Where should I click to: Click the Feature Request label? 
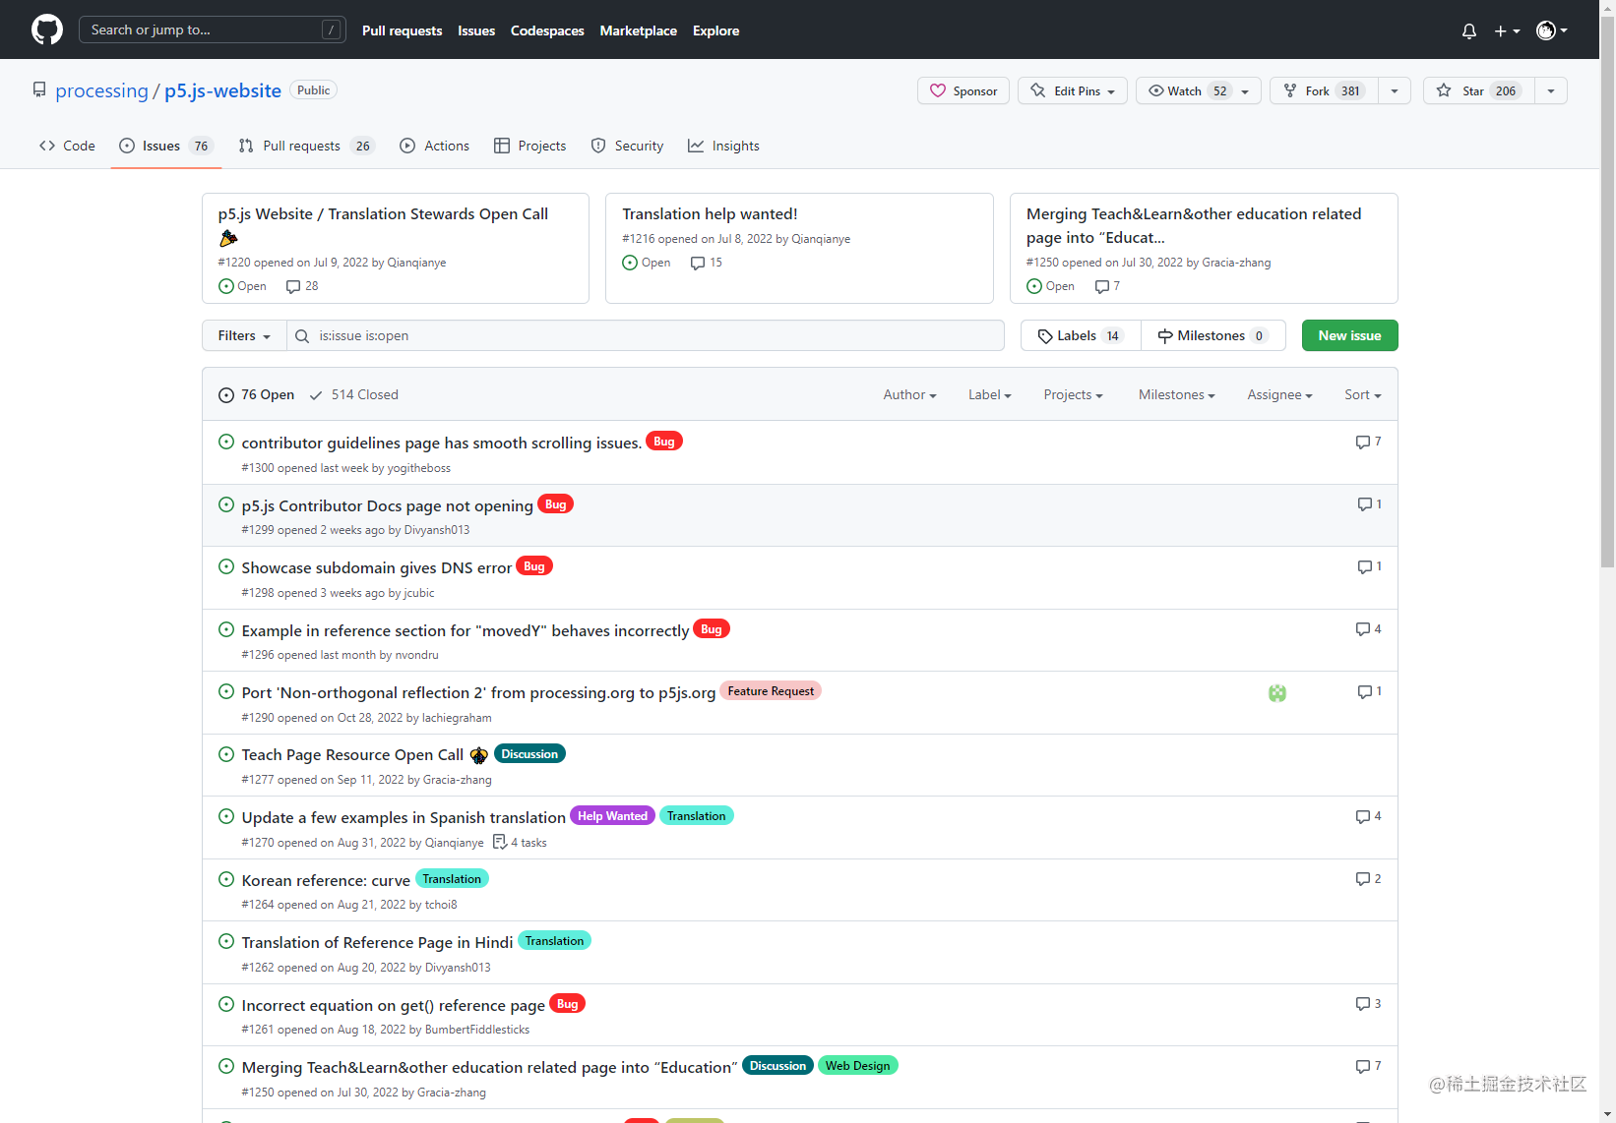click(771, 691)
